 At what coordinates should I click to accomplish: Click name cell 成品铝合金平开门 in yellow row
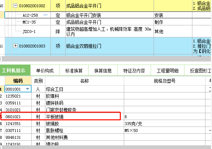[110, 6]
